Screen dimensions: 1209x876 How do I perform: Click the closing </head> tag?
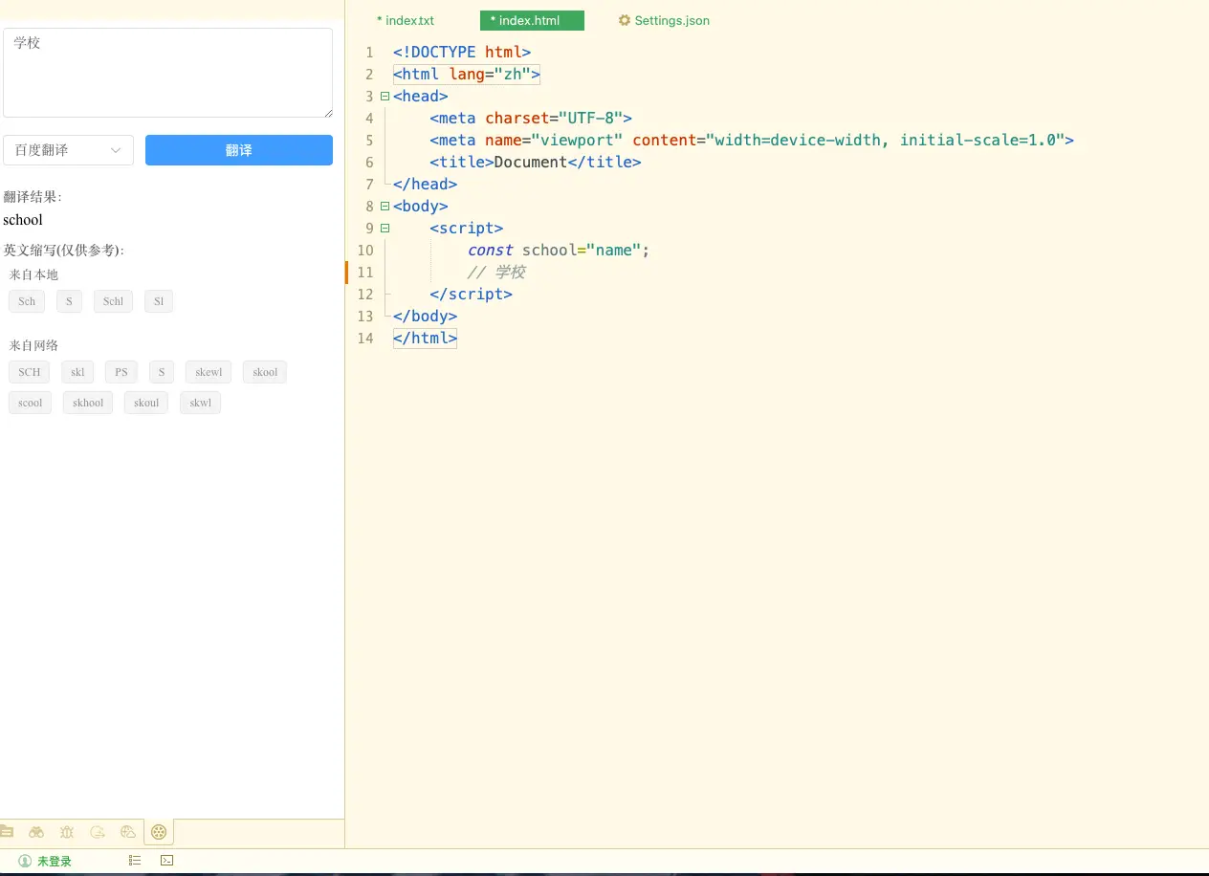click(x=425, y=184)
